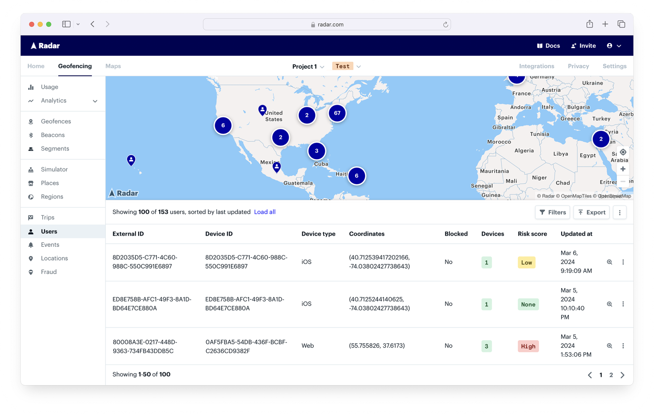Screen dimensions: 654x414
Task: Select the Geofencing tab
Action: coord(75,66)
